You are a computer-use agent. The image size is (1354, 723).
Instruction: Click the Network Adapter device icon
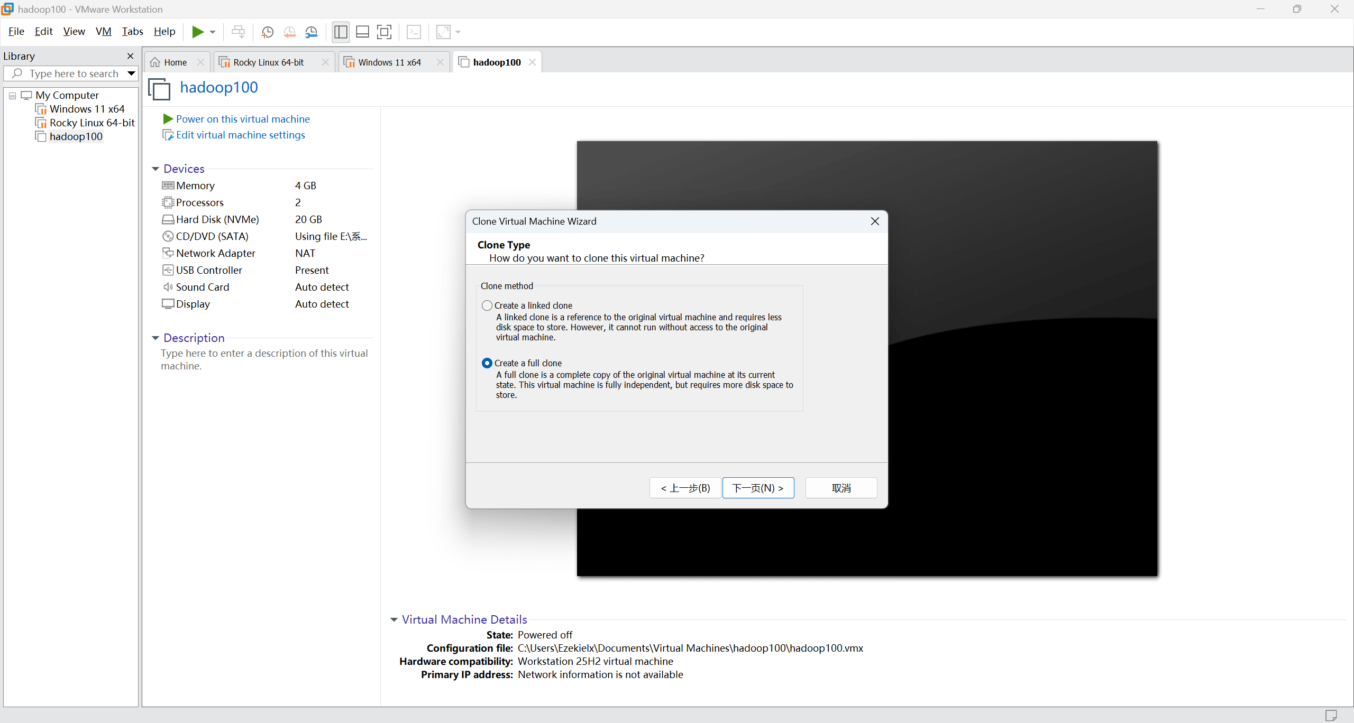point(168,253)
